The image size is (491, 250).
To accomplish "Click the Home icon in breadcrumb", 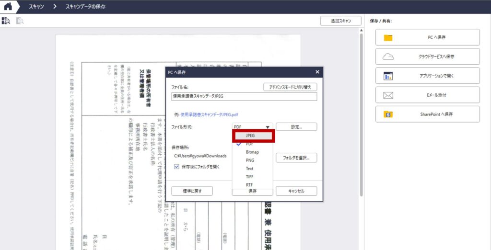I will coord(8,7).
